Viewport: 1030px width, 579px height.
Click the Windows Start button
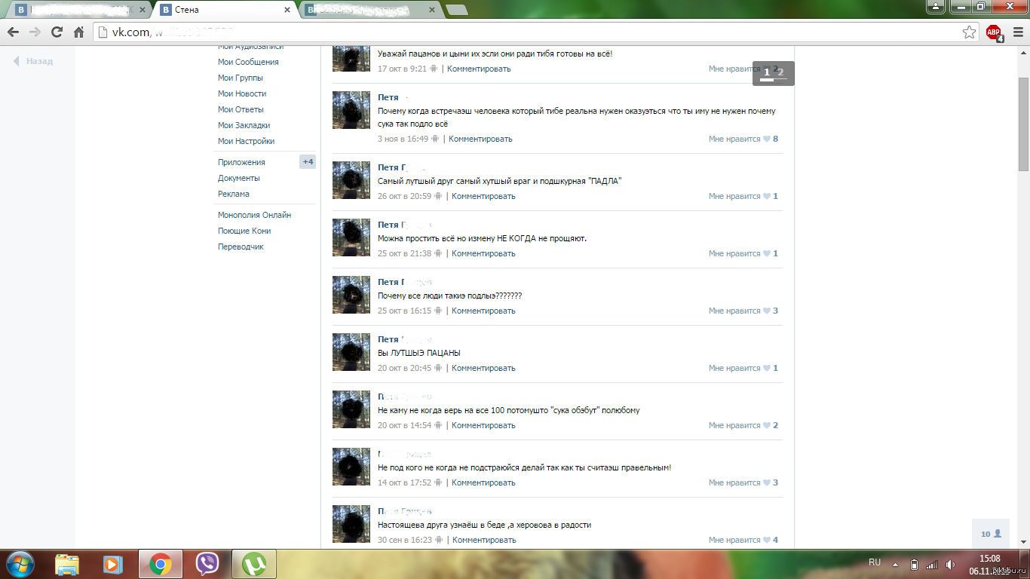coord(20,564)
